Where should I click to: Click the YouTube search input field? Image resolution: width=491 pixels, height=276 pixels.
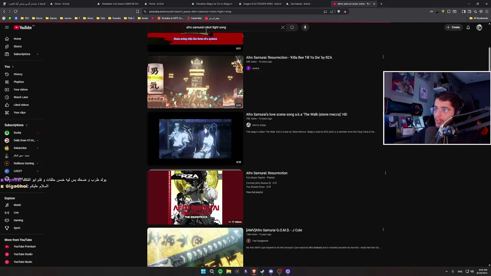click(x=232, y=27)
